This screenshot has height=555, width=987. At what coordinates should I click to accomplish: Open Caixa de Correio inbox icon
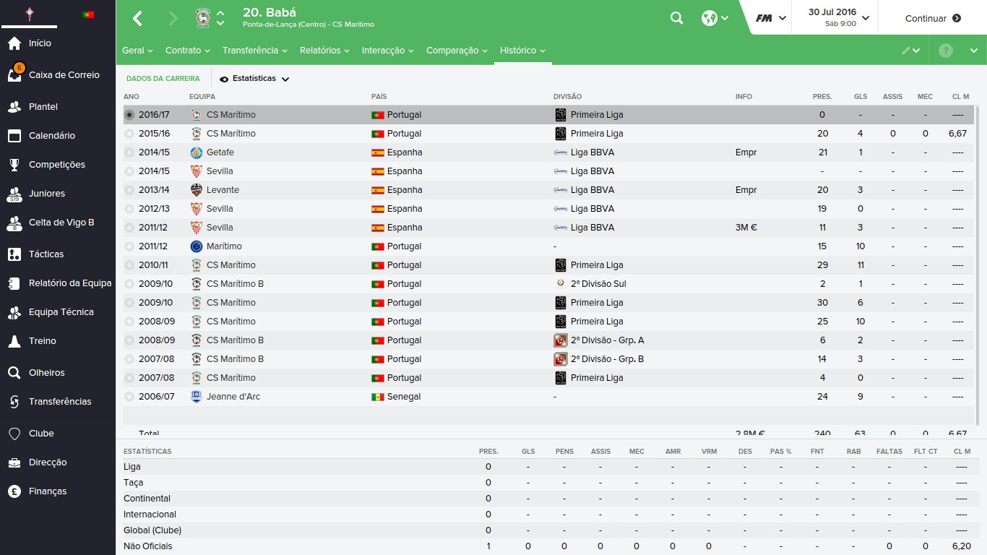click(14, 75)
